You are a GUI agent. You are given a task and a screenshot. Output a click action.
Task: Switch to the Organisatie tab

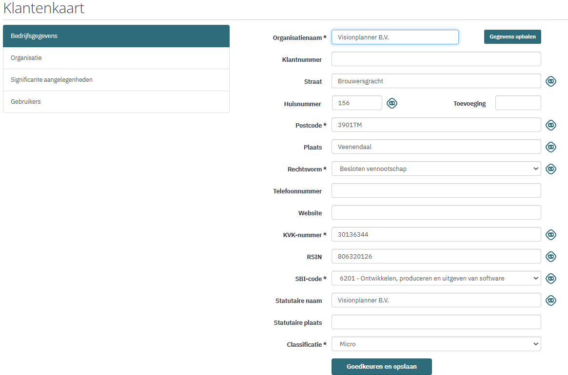(116, 58)
